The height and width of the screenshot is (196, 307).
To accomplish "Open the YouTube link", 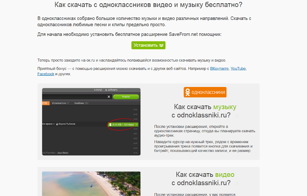I will coord(238,68).
